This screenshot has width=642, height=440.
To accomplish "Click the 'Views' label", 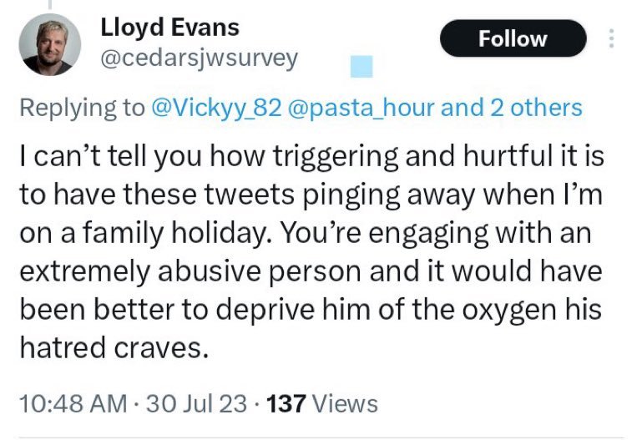I will [345, 403].
